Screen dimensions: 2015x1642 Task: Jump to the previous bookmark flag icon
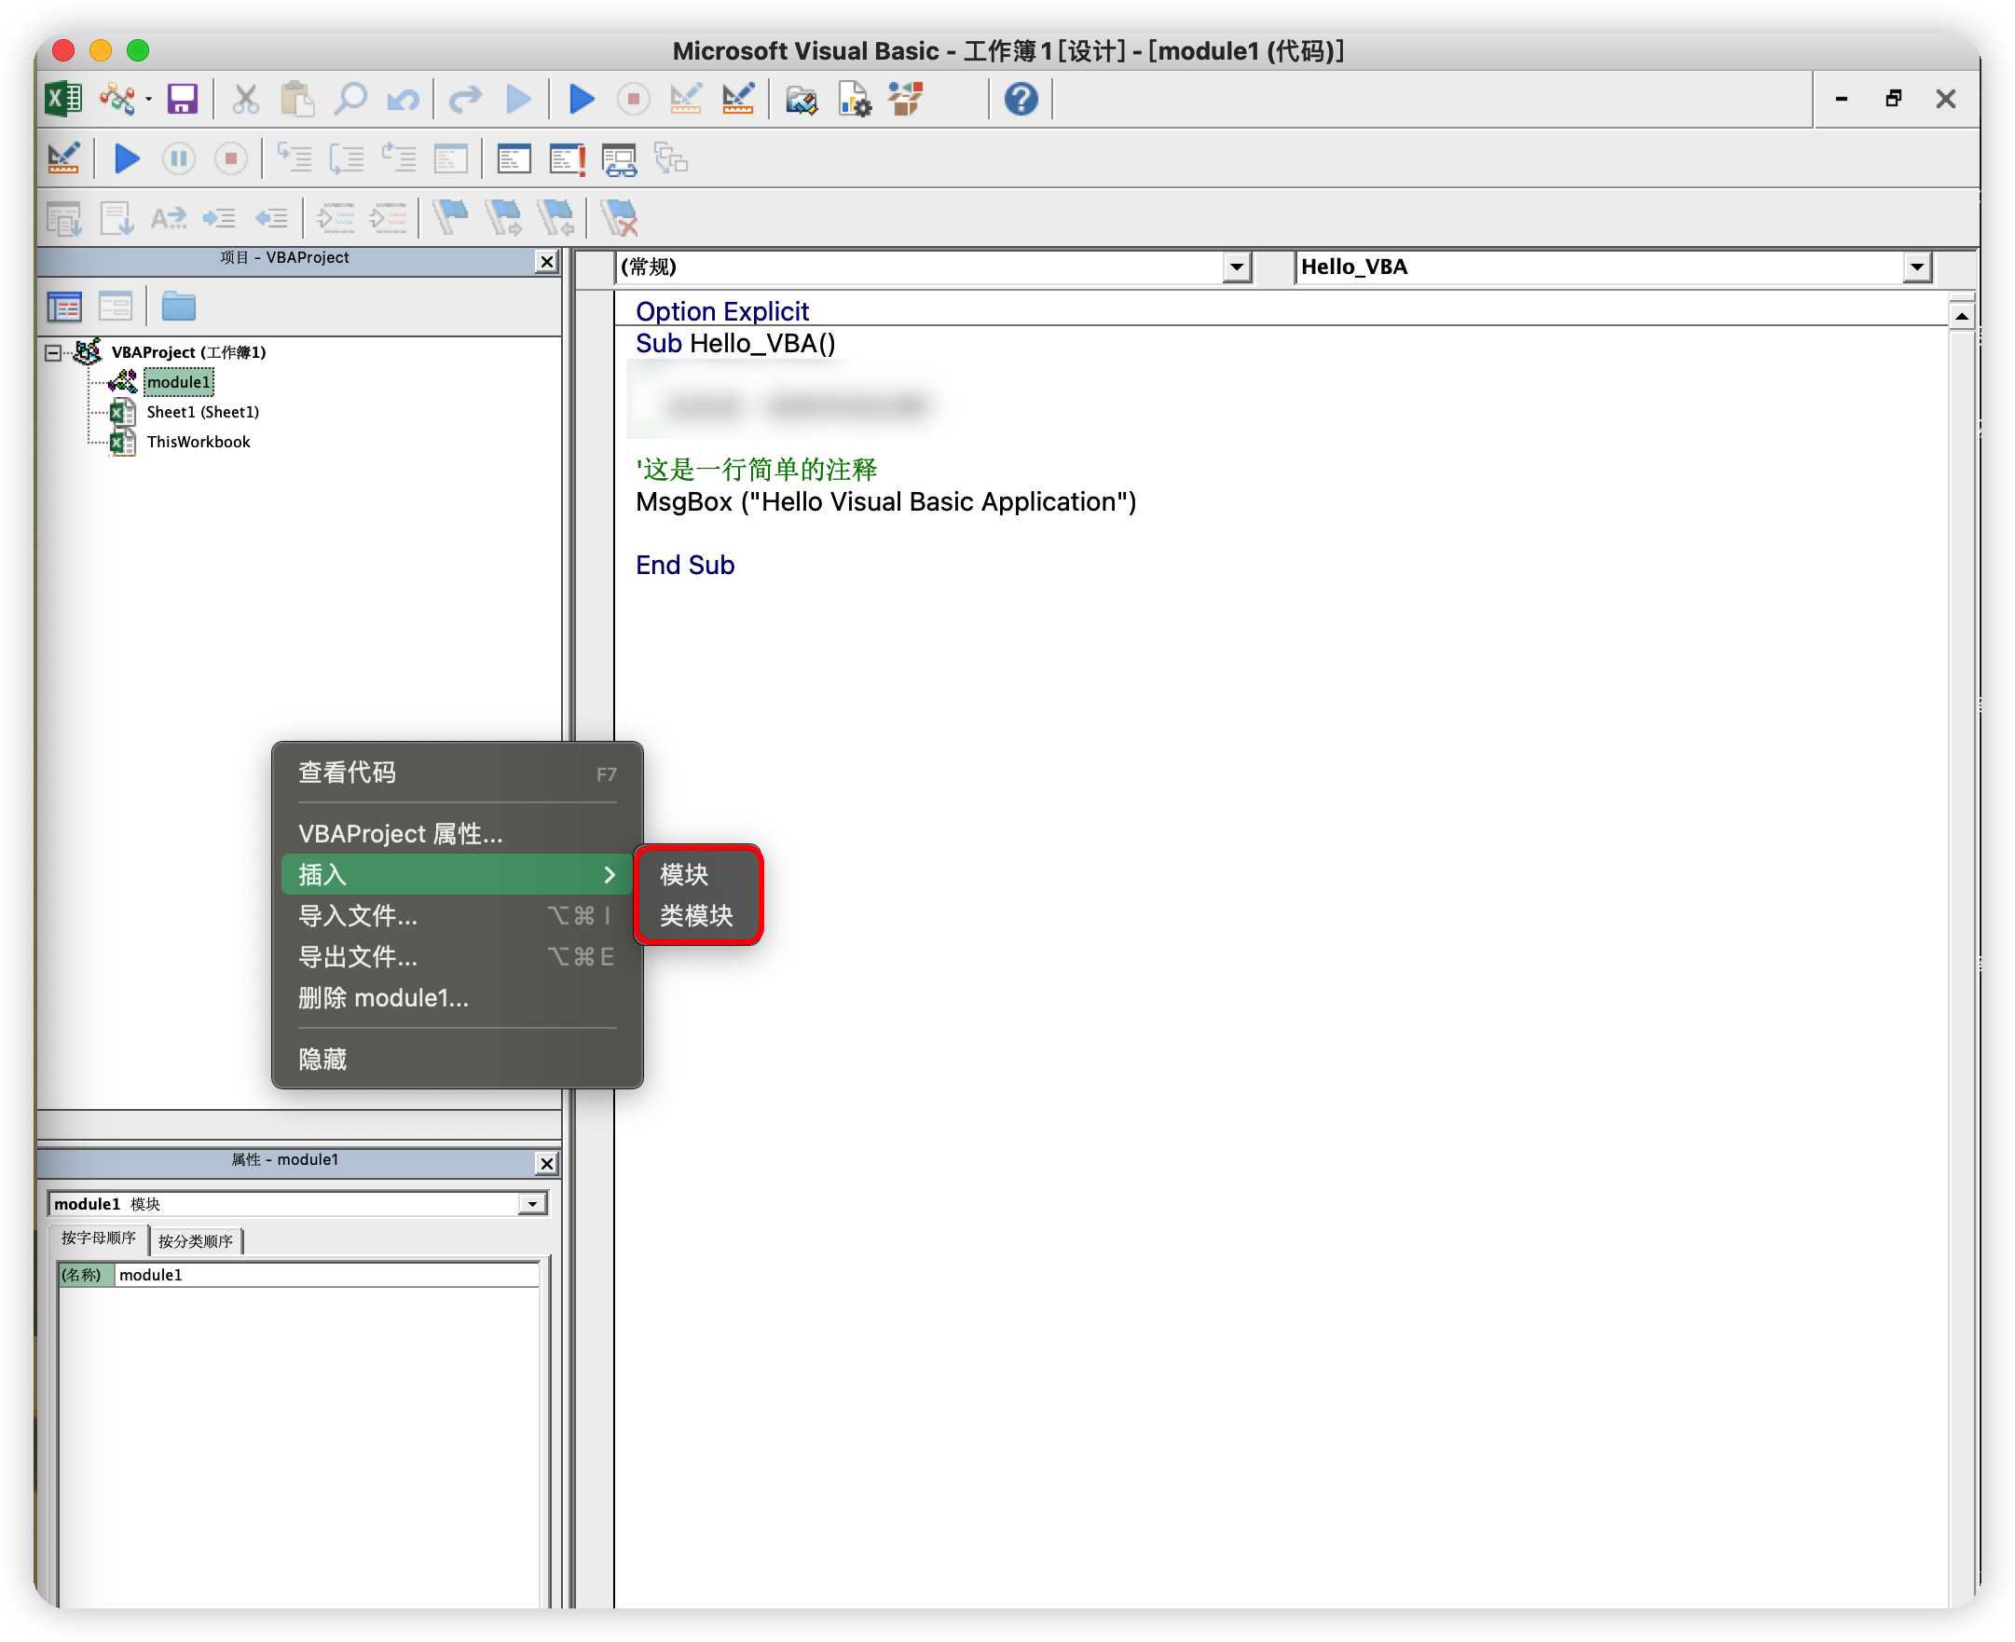tap(555, 218)
